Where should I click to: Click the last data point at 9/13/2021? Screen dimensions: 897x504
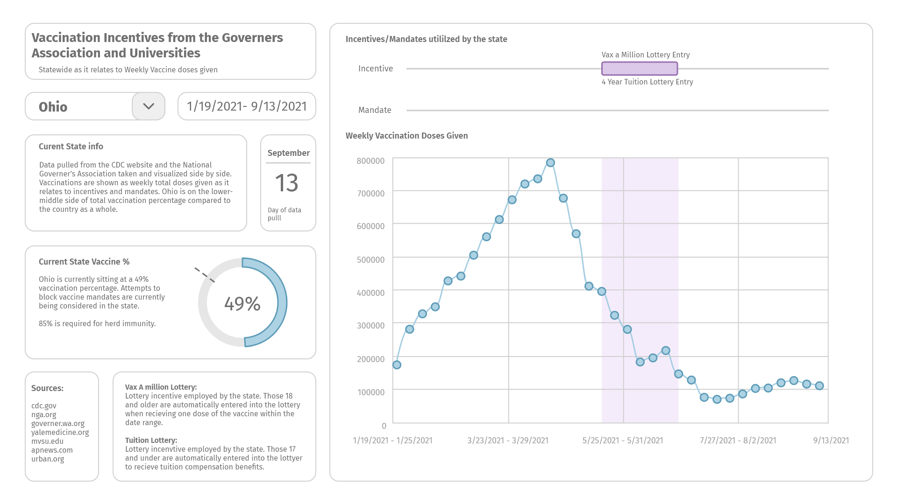(x=819, y=386)
